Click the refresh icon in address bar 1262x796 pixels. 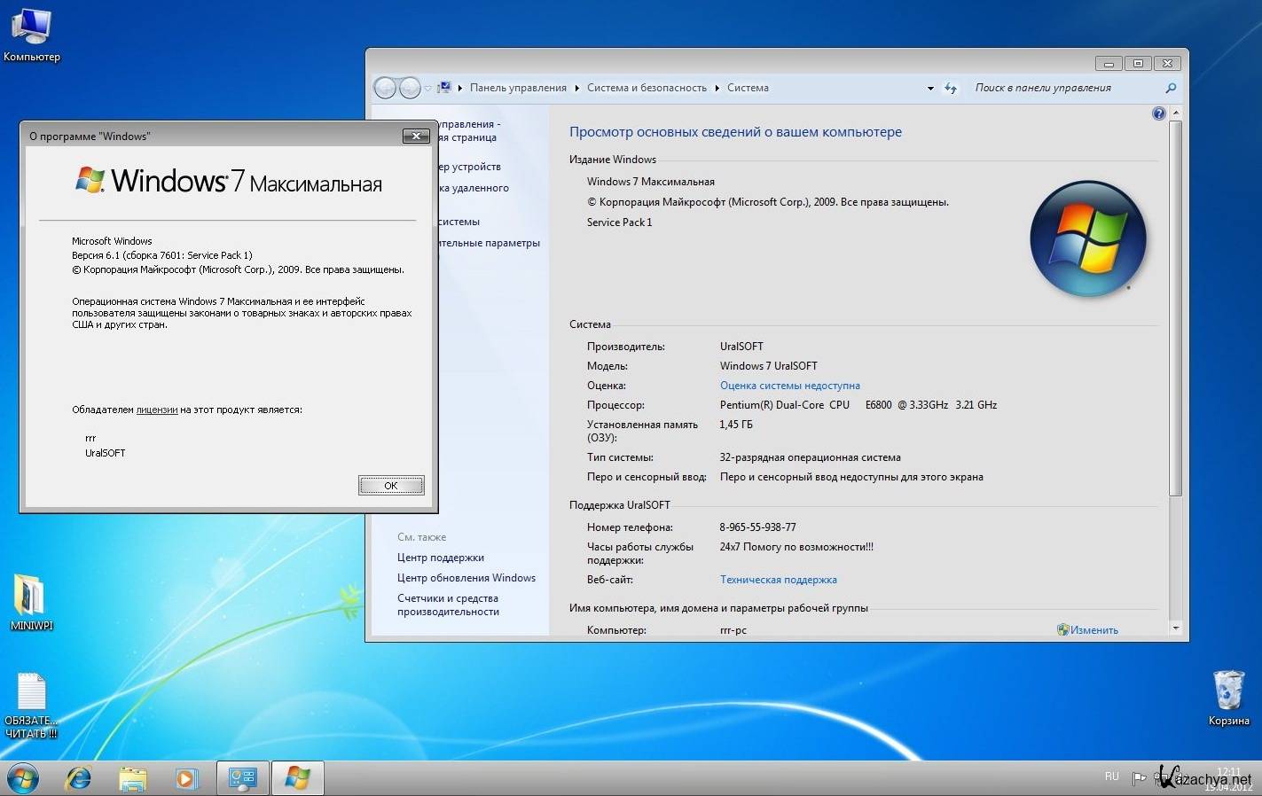pos(951,88)
